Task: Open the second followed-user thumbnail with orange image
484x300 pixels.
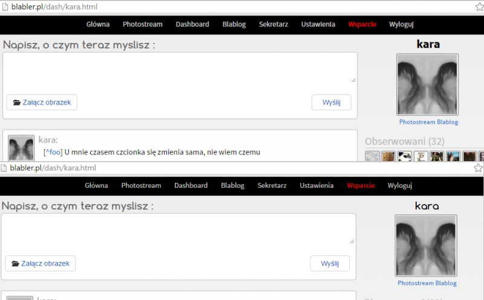Action: click(388, 156)
